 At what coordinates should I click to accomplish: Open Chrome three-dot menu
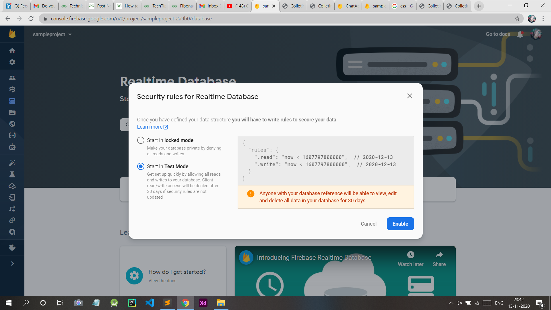point(543,19)
